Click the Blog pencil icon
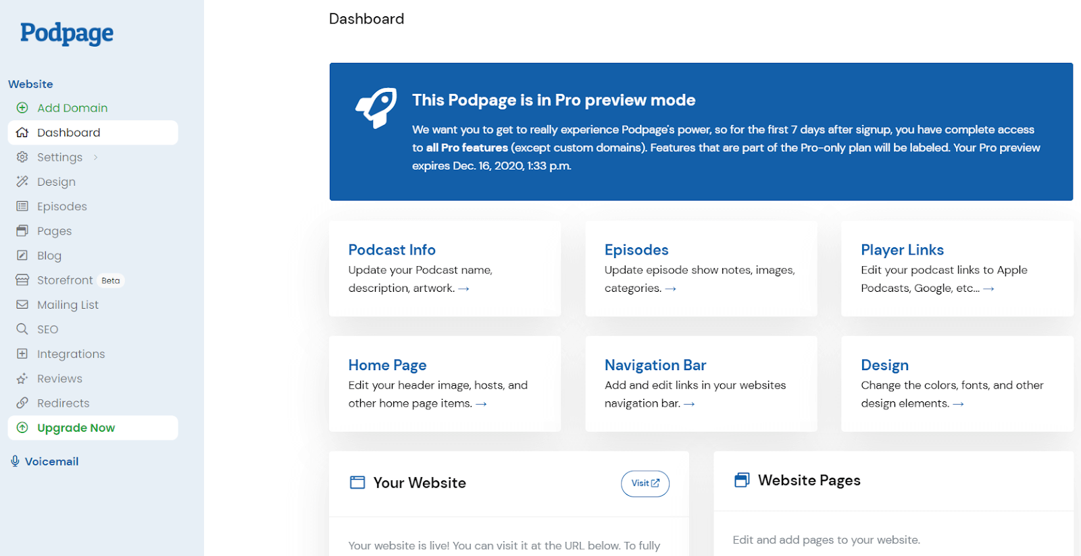 (22, 255)
